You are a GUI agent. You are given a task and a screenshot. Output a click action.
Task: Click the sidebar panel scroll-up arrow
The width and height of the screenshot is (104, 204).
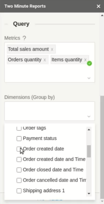102,15
